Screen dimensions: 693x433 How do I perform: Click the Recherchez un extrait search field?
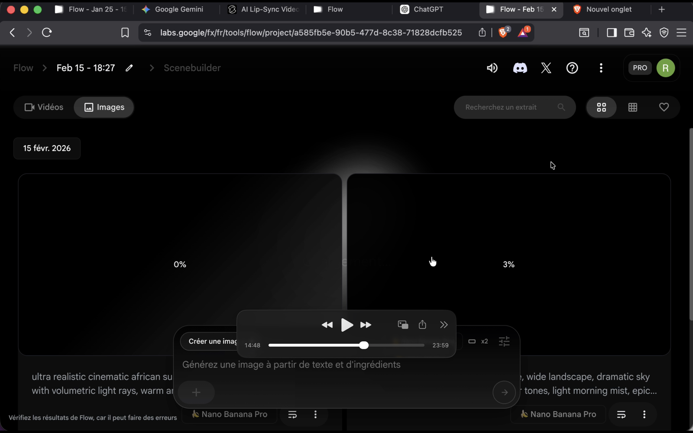pyautogui.click(x=507, y=107)
